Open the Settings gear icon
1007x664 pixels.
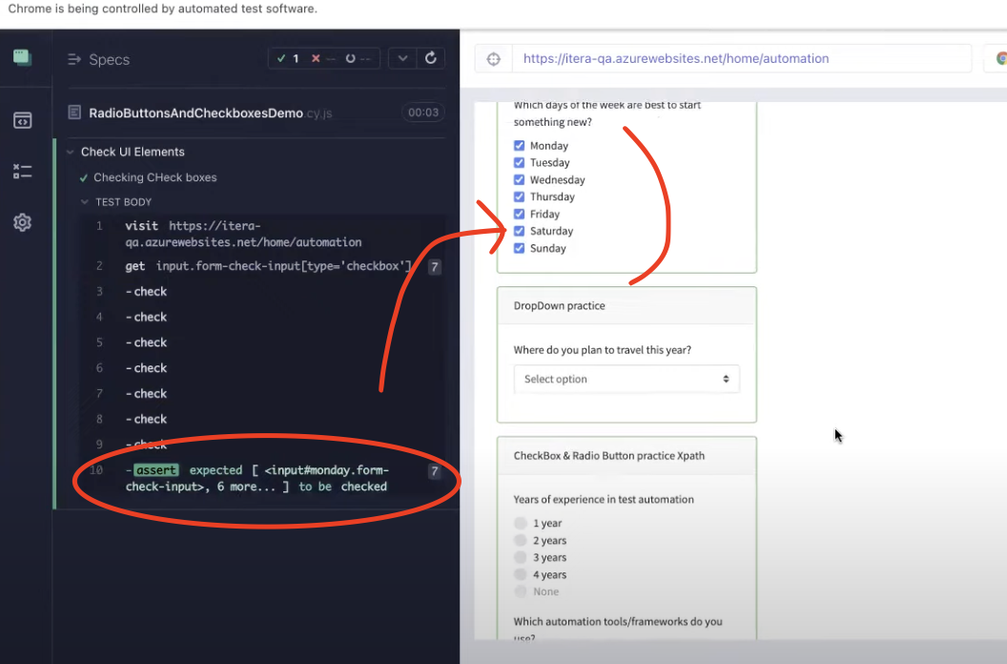23,222
